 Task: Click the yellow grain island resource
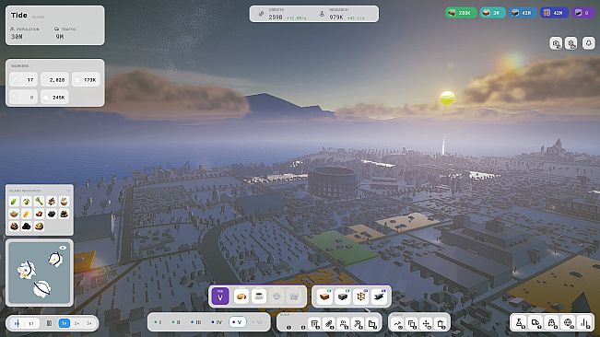tap(27, 214)
